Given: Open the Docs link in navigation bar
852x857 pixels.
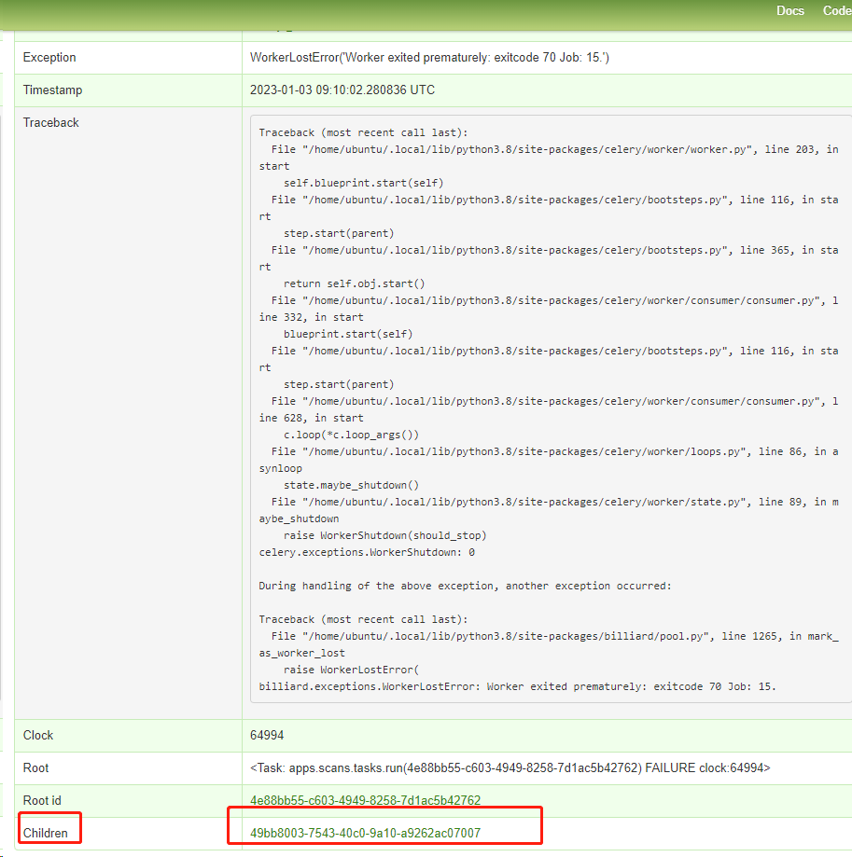Looking at the screenshot, I should (x=789, y=10).
